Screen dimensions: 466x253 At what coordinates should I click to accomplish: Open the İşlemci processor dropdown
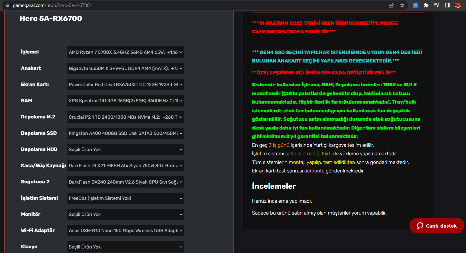(126, 52)
